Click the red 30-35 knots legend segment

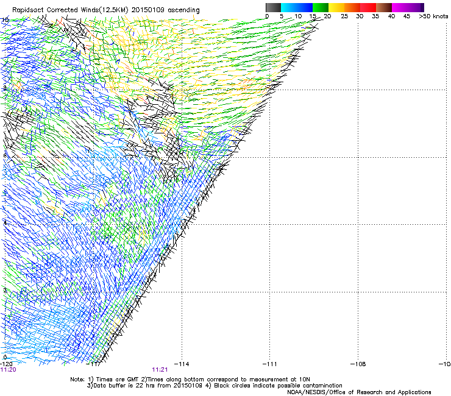(368, 7)
